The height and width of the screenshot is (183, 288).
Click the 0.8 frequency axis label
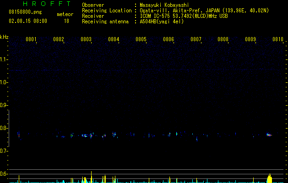(4, 128)
